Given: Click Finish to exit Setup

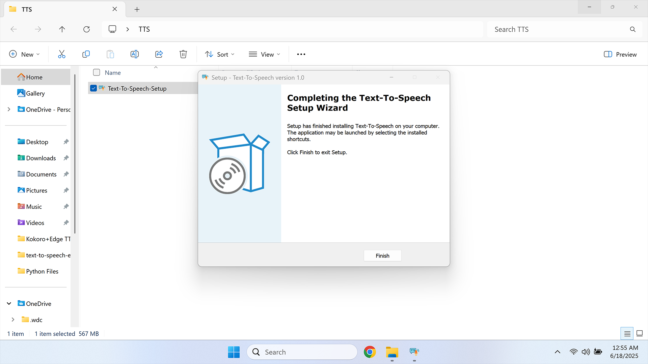Looking at the screenshot, I should click(382, 255).
